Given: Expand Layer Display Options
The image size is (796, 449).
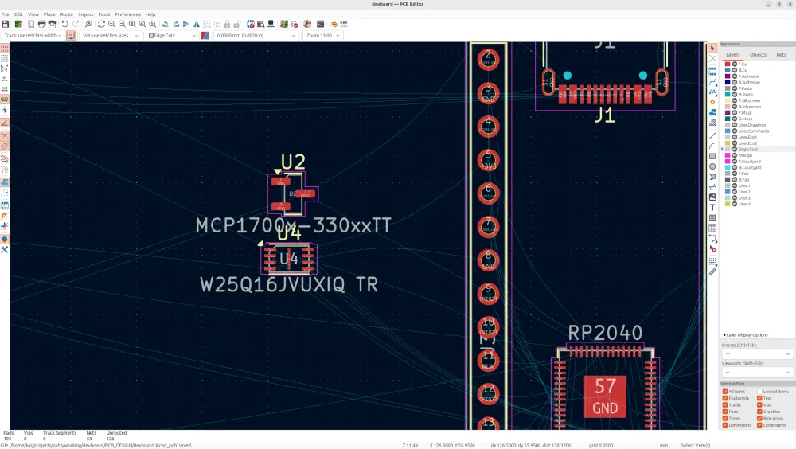Looking at the screenshot, I should point(745,335).
